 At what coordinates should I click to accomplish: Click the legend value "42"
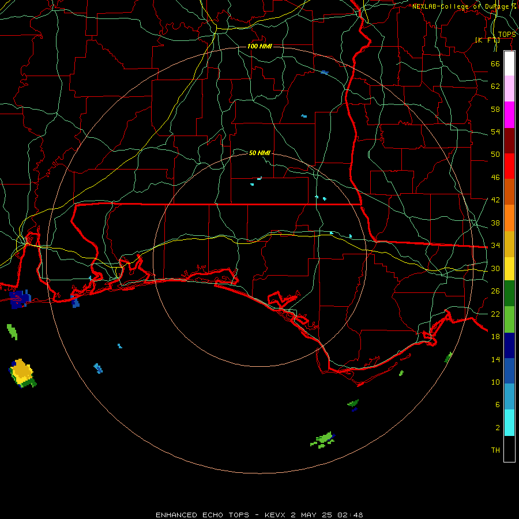495,200
